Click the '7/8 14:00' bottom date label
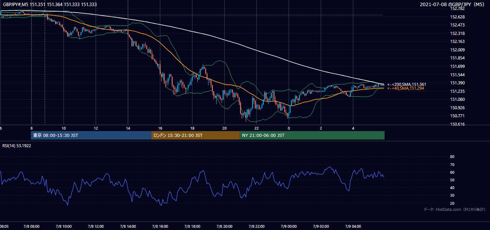Screen dimensions: 490x230 point(128,227)
